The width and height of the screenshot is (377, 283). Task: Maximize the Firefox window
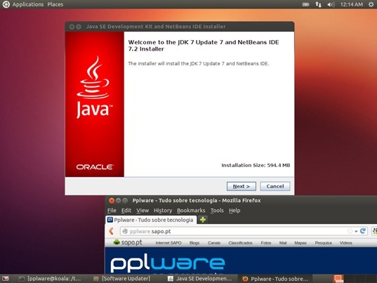125,201
